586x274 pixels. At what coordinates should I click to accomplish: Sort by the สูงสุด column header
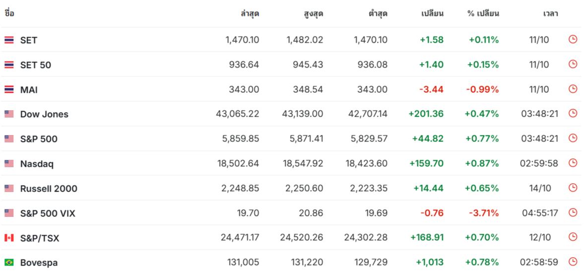(x=314, y=14)
